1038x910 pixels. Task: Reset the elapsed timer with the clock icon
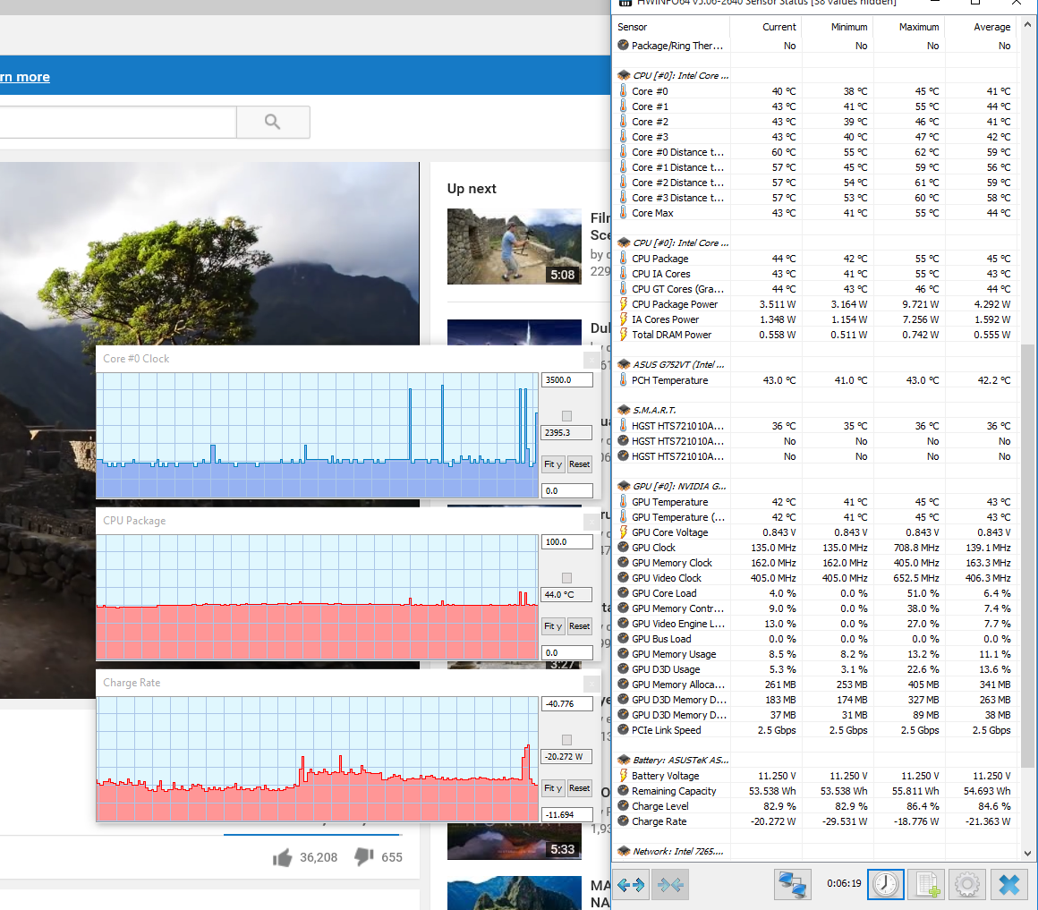(886, 884)
